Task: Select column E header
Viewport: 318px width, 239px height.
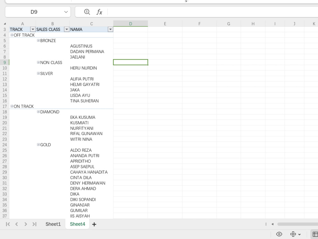Action: pos(165,24)
